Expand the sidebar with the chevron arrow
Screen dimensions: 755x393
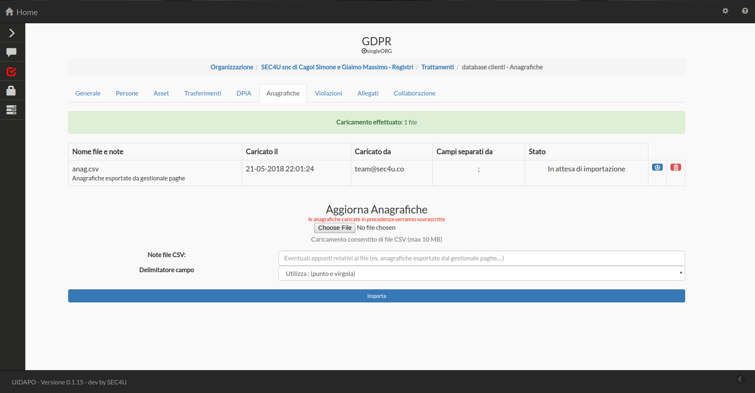(x=12, y=33)
